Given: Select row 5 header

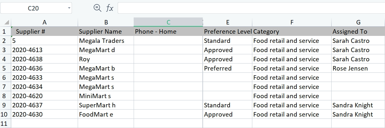Looking at the screenshot, I should (x=5, y=68).
